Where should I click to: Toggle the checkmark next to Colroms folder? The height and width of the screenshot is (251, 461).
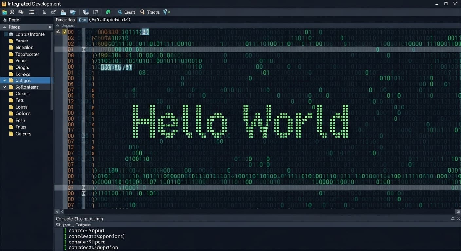click(x=5, y=80)
